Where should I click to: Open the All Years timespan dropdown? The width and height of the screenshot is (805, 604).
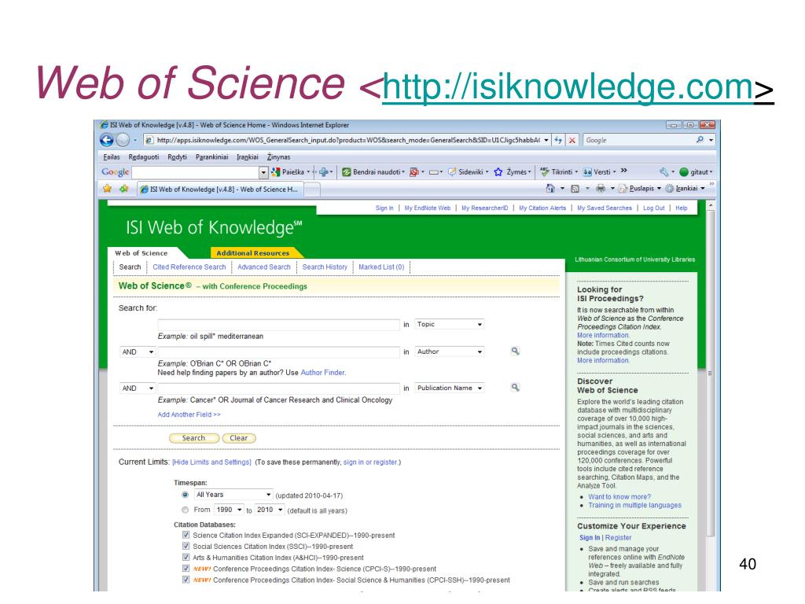233,495
